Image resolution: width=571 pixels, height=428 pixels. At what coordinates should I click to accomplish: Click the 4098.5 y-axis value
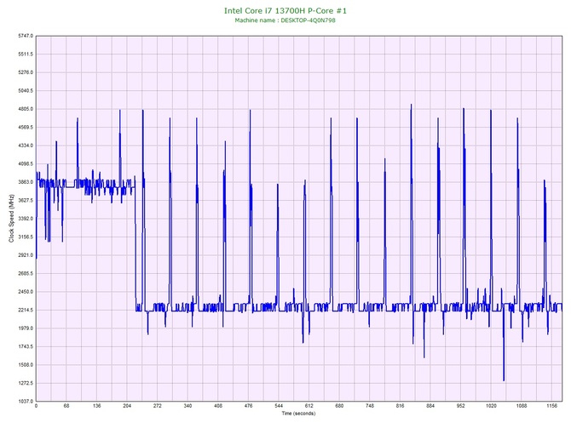pyautogui.click(x=26, y=164)
